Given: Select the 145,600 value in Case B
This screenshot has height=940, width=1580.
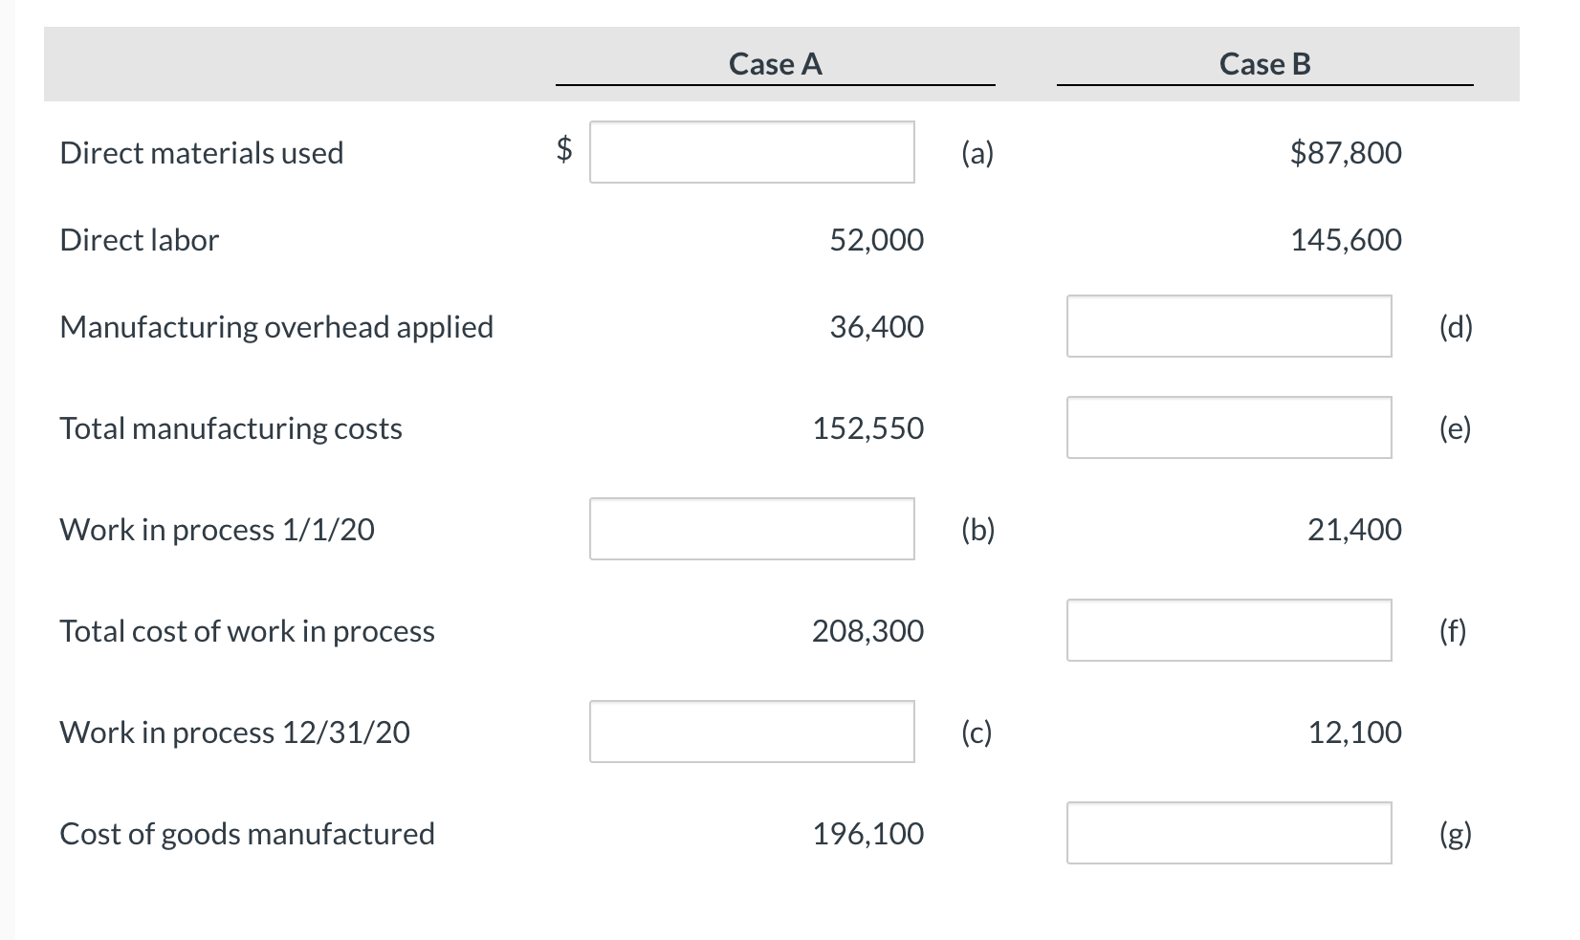Looking at the screenshot, I should click(1346, 239).
